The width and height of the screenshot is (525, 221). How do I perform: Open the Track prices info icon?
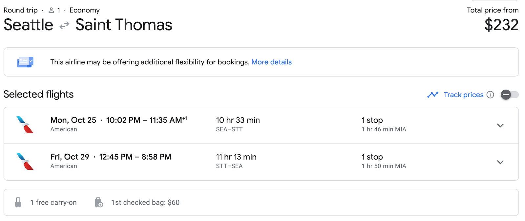[x=490, y=95]
